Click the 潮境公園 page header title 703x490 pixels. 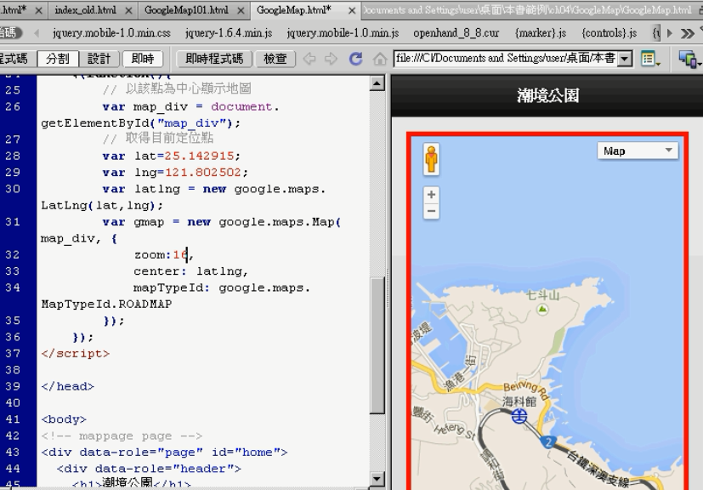[x=548, y=95]
